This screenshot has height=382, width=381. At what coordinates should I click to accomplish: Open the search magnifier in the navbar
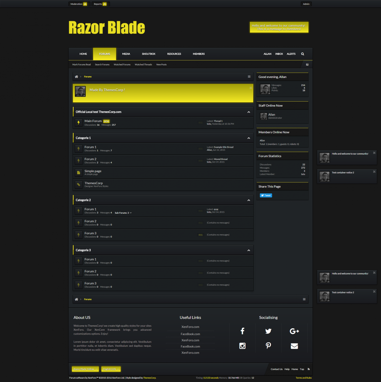tap(303, 54)
